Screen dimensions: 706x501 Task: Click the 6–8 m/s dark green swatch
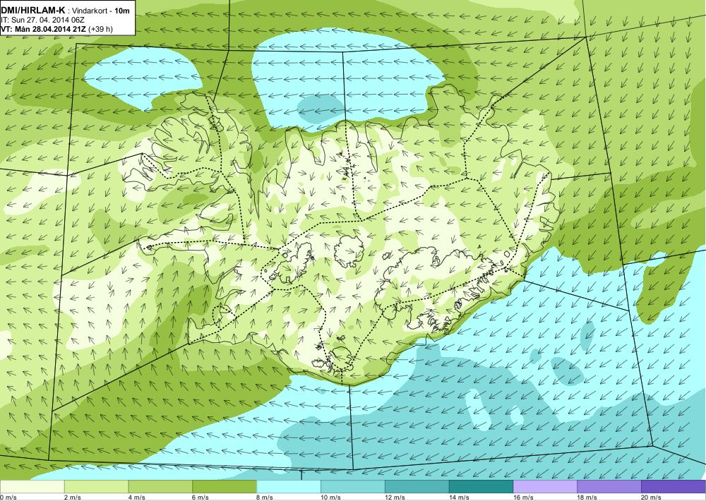[225, 487]
